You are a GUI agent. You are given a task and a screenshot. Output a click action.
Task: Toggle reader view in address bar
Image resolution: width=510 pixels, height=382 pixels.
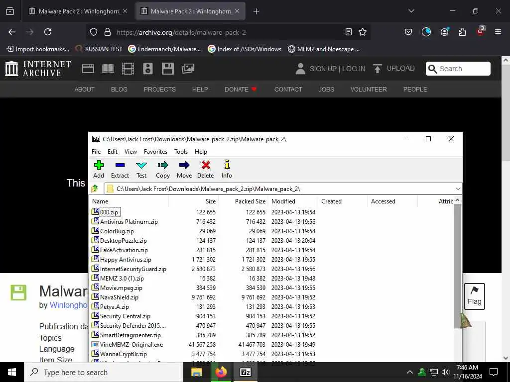348,32
